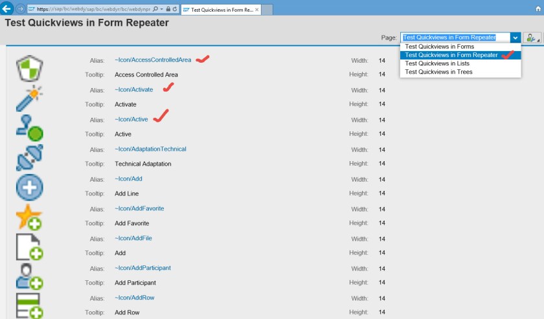Open the ~Icon/AddFile alias link
This screenshot has height=319, width=544.
pos(133,238)
